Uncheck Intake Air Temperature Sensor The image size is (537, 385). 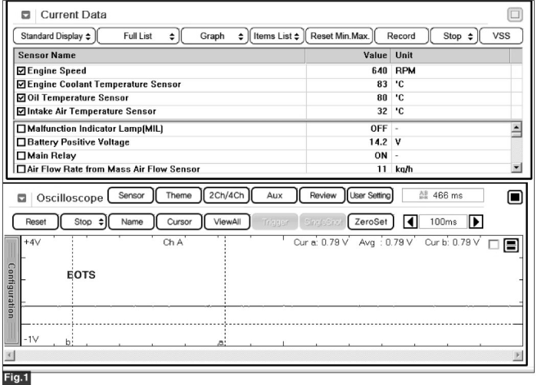point(21,111)
